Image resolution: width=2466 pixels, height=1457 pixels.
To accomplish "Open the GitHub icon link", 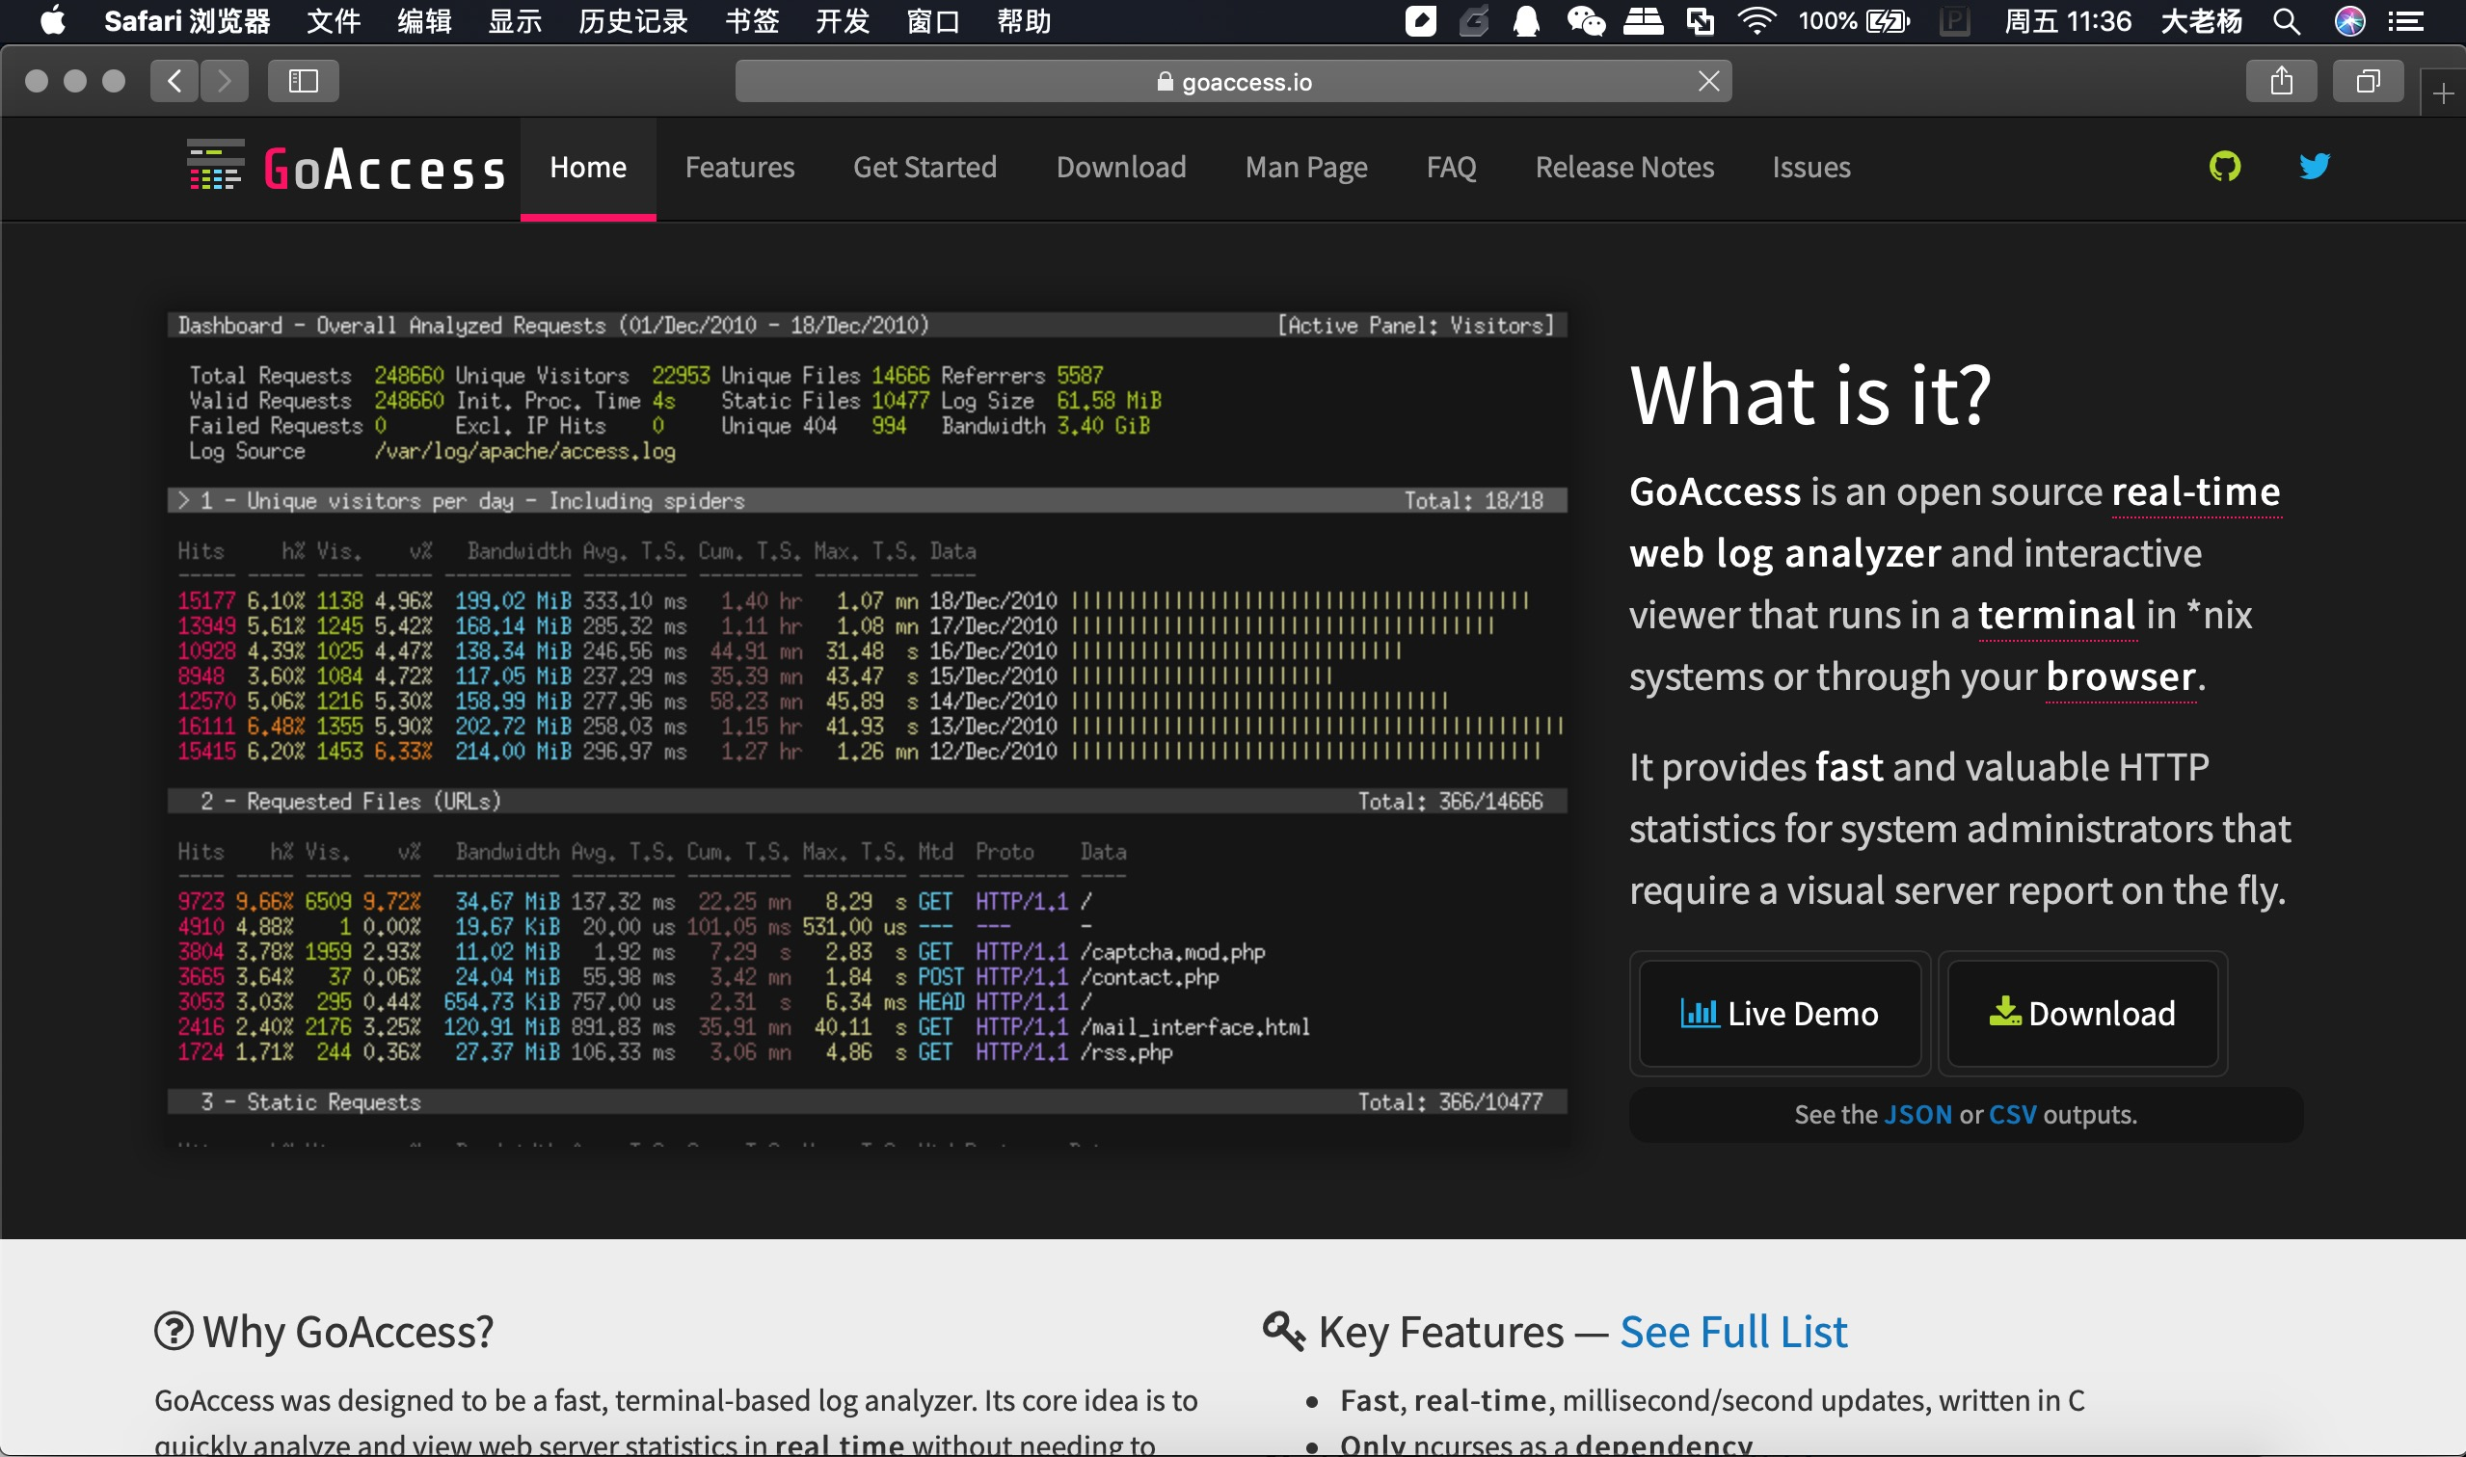I will click(2224, 167).
